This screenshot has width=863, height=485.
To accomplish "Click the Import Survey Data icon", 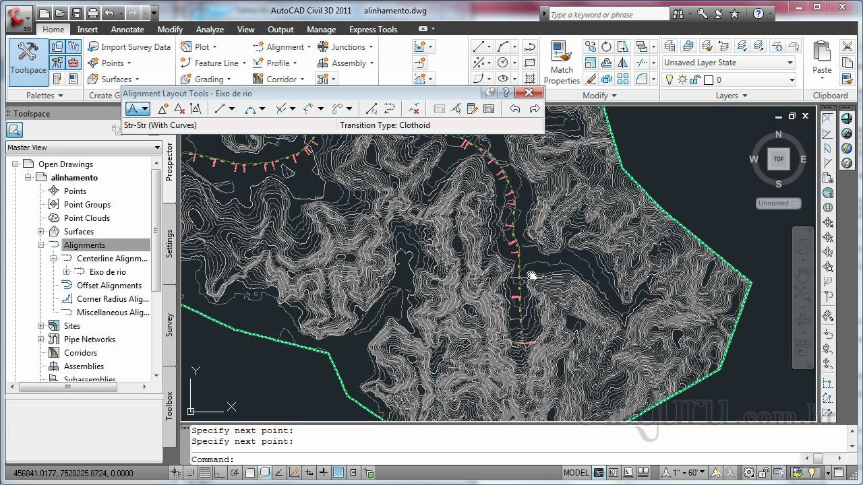I will [93, 46].
